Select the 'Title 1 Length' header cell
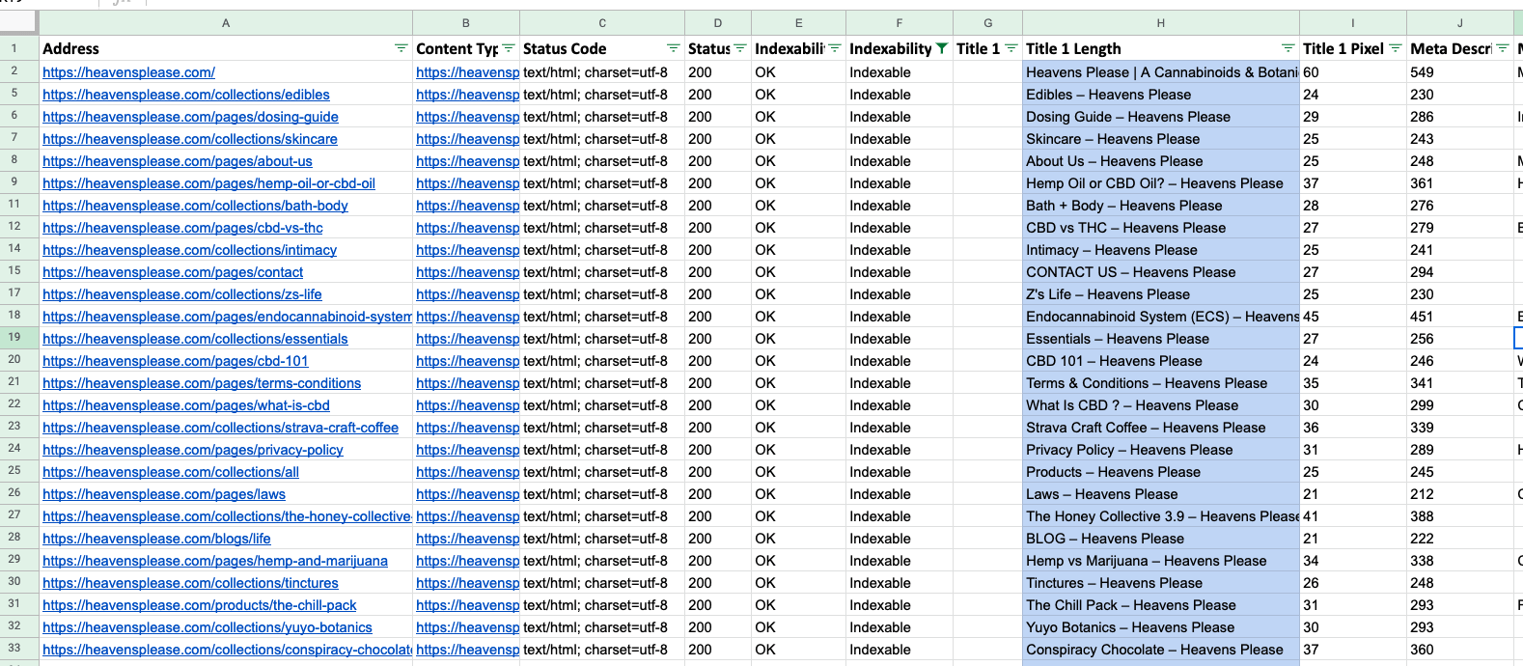Image resolution: width=1523 pixels, height=666 pixels. [1161, 48]
